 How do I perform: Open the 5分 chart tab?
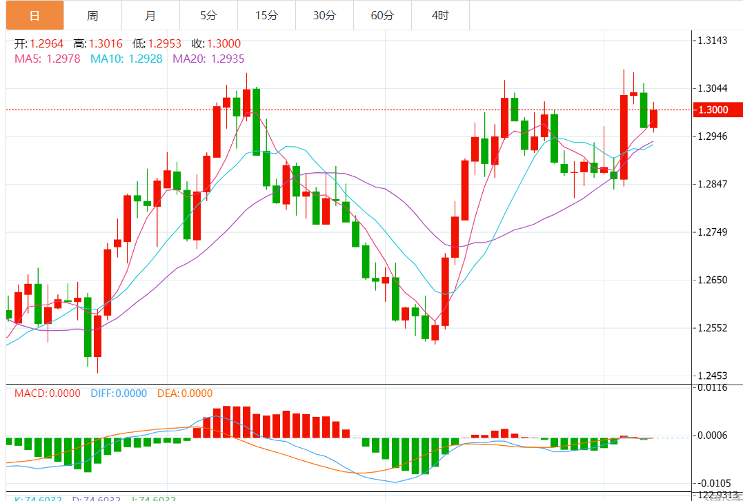tap(208, 15)
